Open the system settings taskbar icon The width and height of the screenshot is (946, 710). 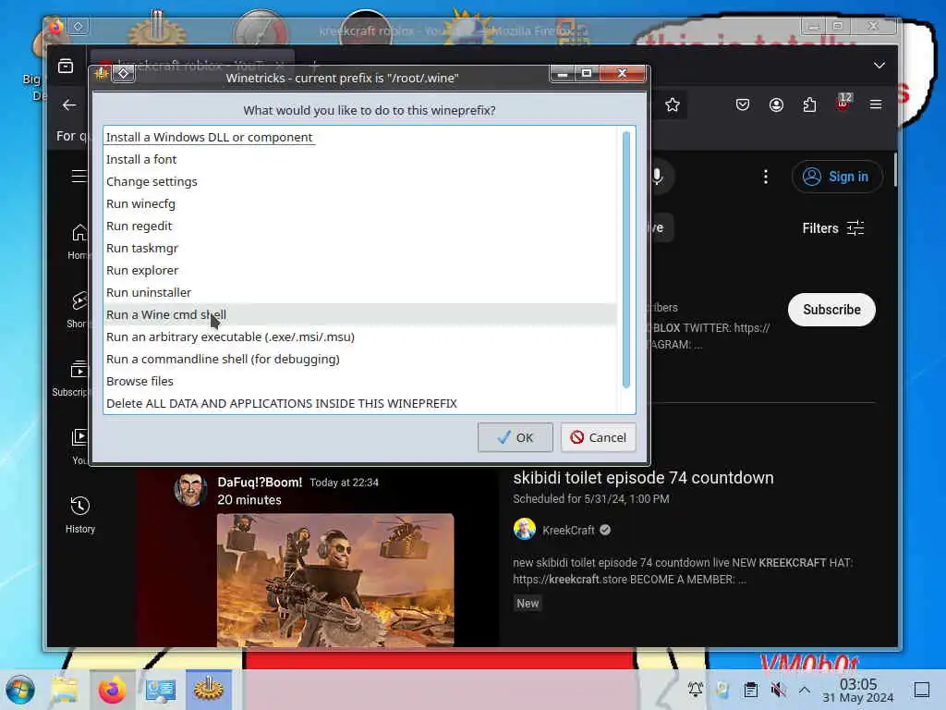click(161, 690)
